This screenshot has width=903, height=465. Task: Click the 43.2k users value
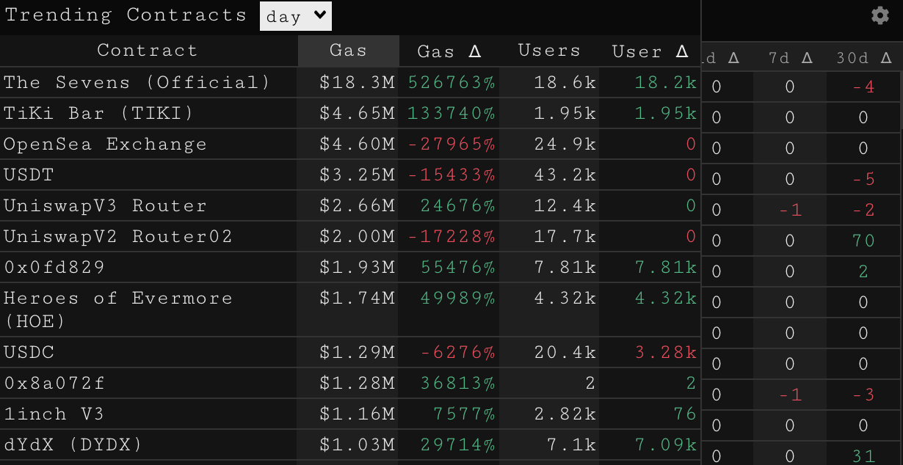(x=565, y=175)
